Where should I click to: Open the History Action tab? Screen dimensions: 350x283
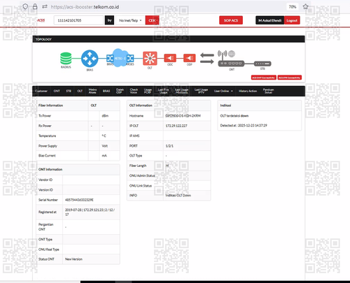coord(248,91)
